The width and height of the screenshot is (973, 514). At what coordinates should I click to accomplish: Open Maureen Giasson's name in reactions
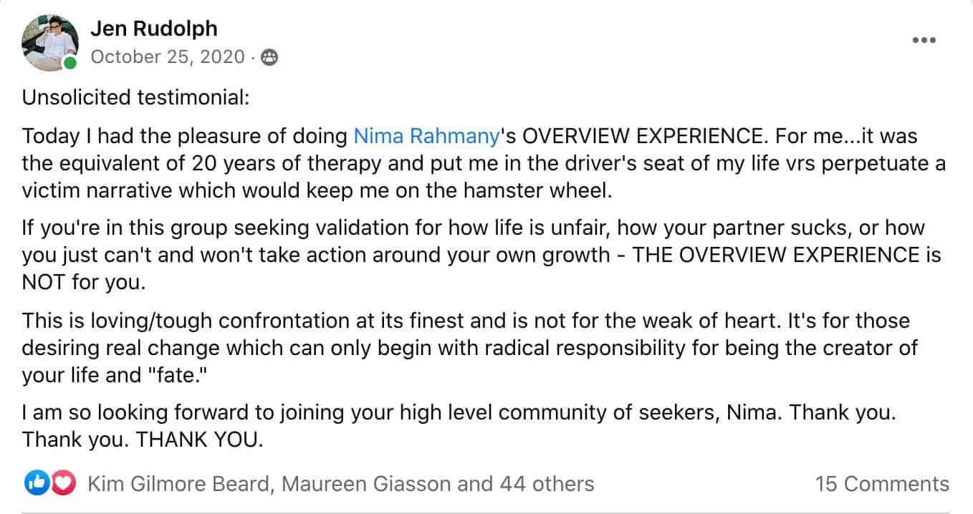click(x=366, y=484)
